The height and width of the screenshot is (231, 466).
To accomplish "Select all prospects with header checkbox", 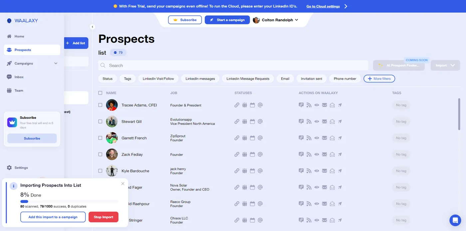I will click(x=100, y=93).
